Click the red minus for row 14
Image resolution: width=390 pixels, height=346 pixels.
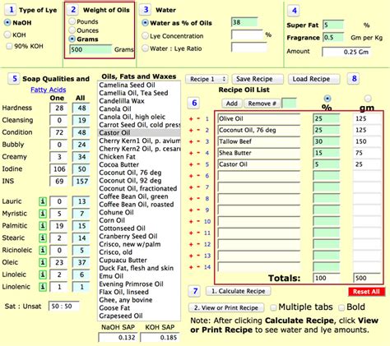[198, 267]
